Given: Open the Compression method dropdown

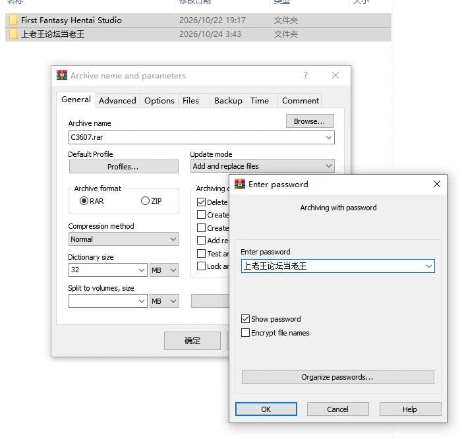Looking at the screenshot, I should coord(124,239).
